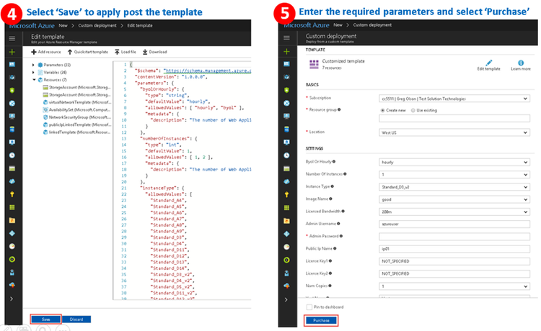Click the License Key2 field
Viewport: 541px width, 331px height.
(454, 273)
